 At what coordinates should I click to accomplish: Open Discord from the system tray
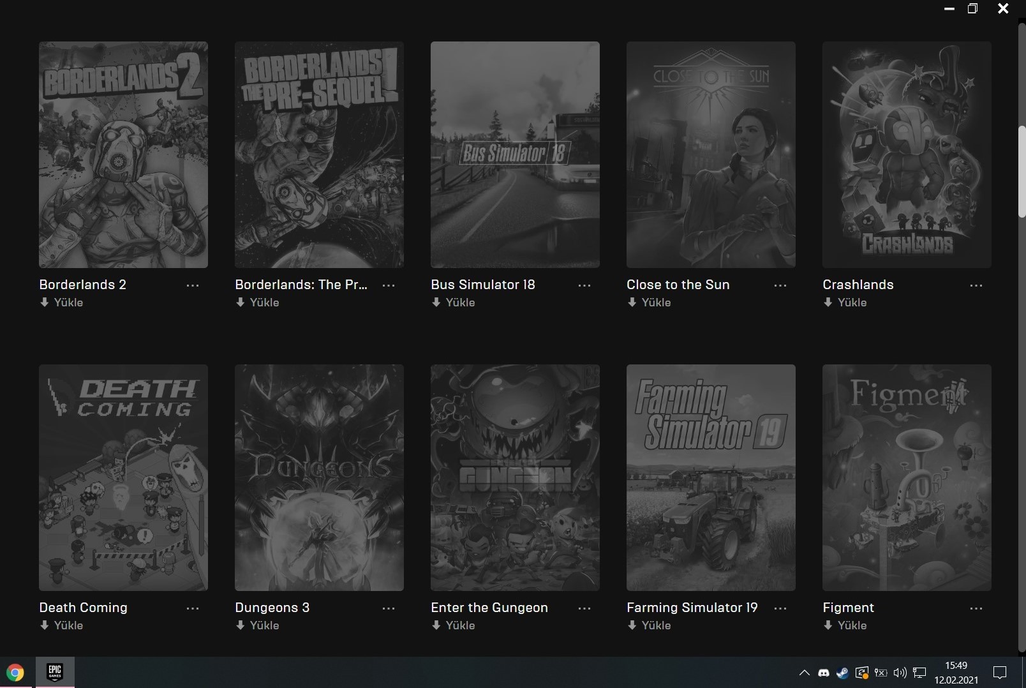point(824,673)
